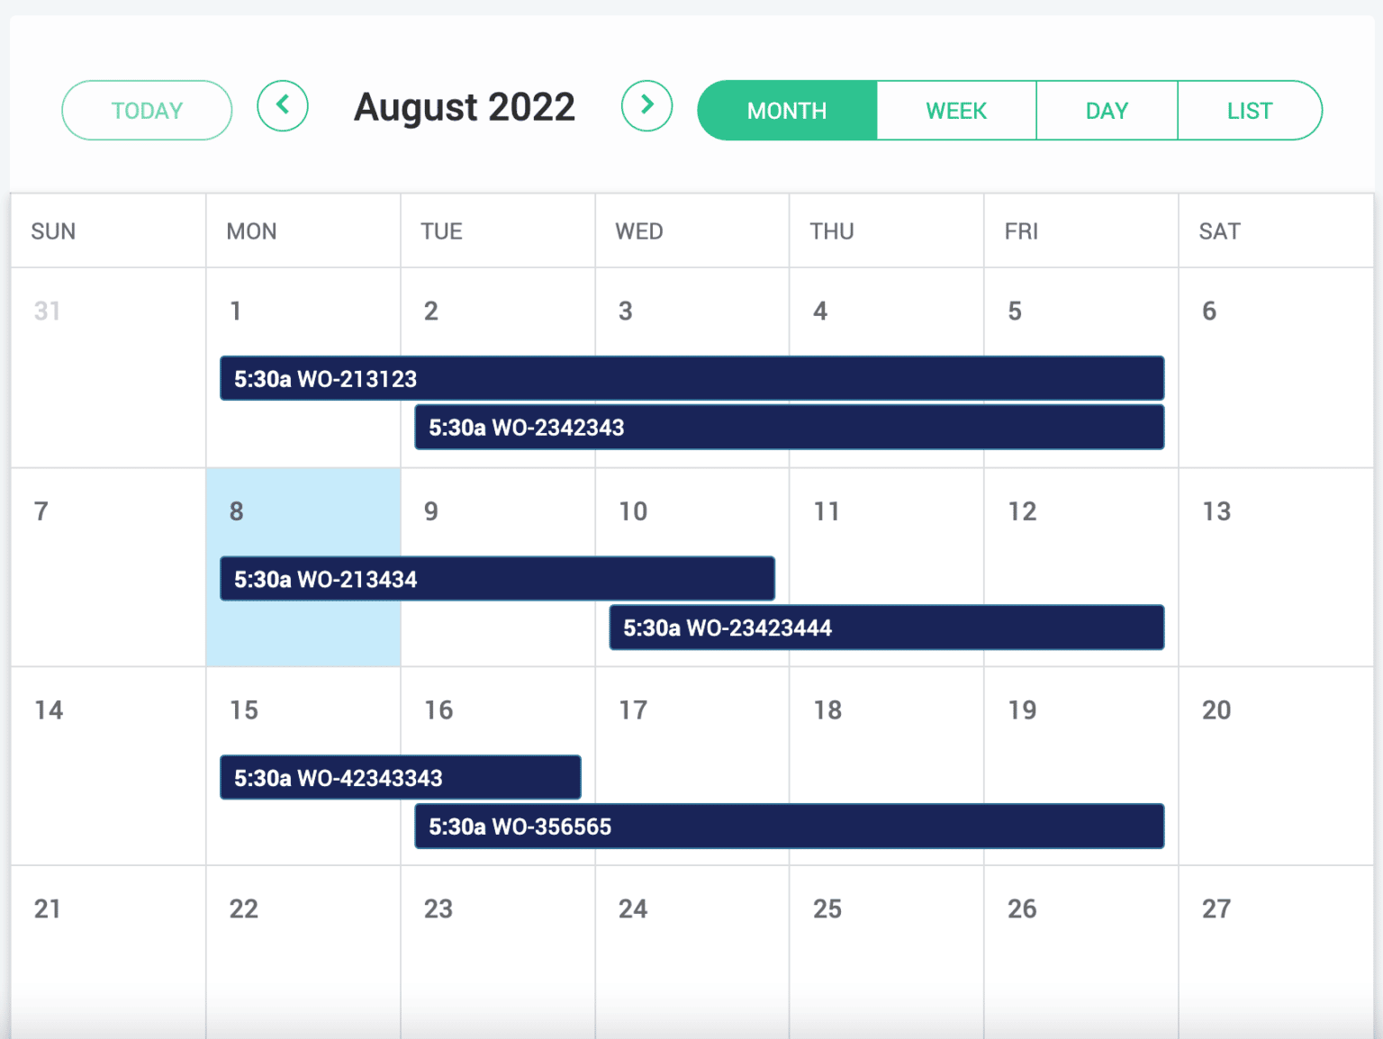Switch to List view tab

pyautogui.click(x=1249, y=111)
